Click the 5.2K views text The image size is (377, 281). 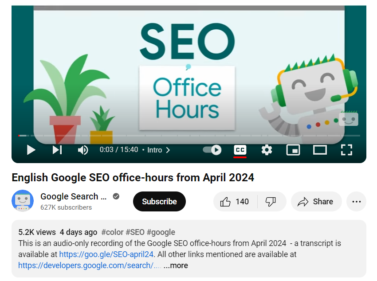tap(37, 232)
